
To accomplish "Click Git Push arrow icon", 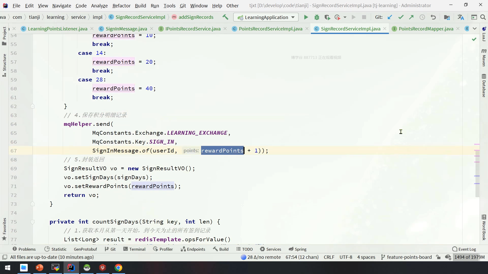I will point(411,17).
